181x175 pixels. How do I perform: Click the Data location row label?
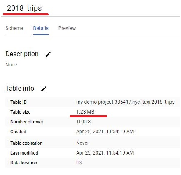(x=24, y=163)
